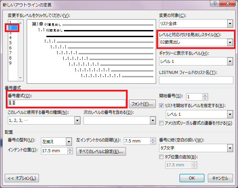This screenshot has height=188, width=238.
Task: Click the キャンセル button
Action: tap(220, 178)
